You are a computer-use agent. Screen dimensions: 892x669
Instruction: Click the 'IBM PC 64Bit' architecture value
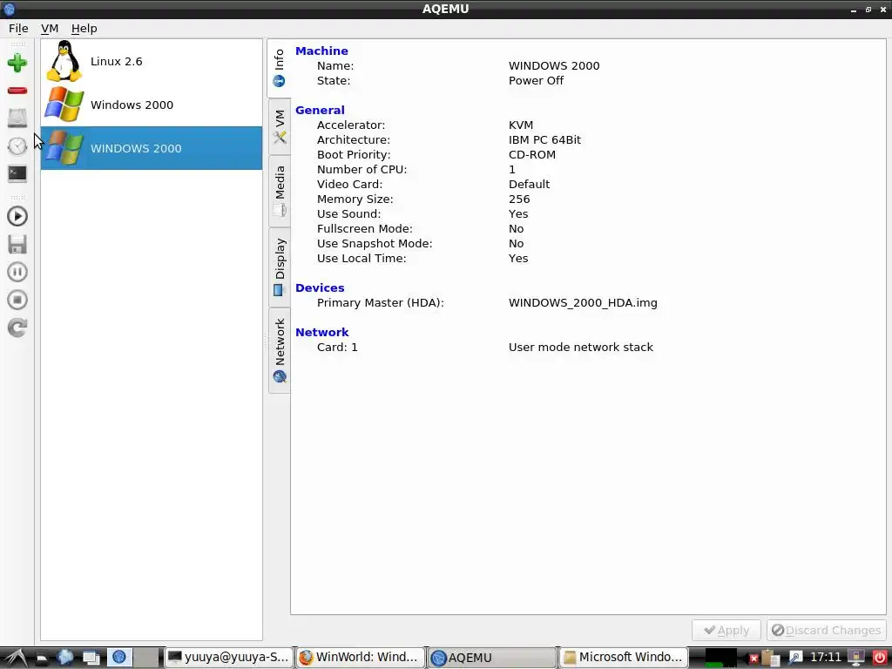point(544,140)
